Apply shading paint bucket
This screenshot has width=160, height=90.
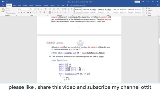tap(65, 12)
